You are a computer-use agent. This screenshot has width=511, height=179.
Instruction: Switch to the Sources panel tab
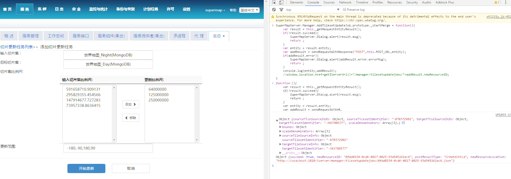coord(329,2)
